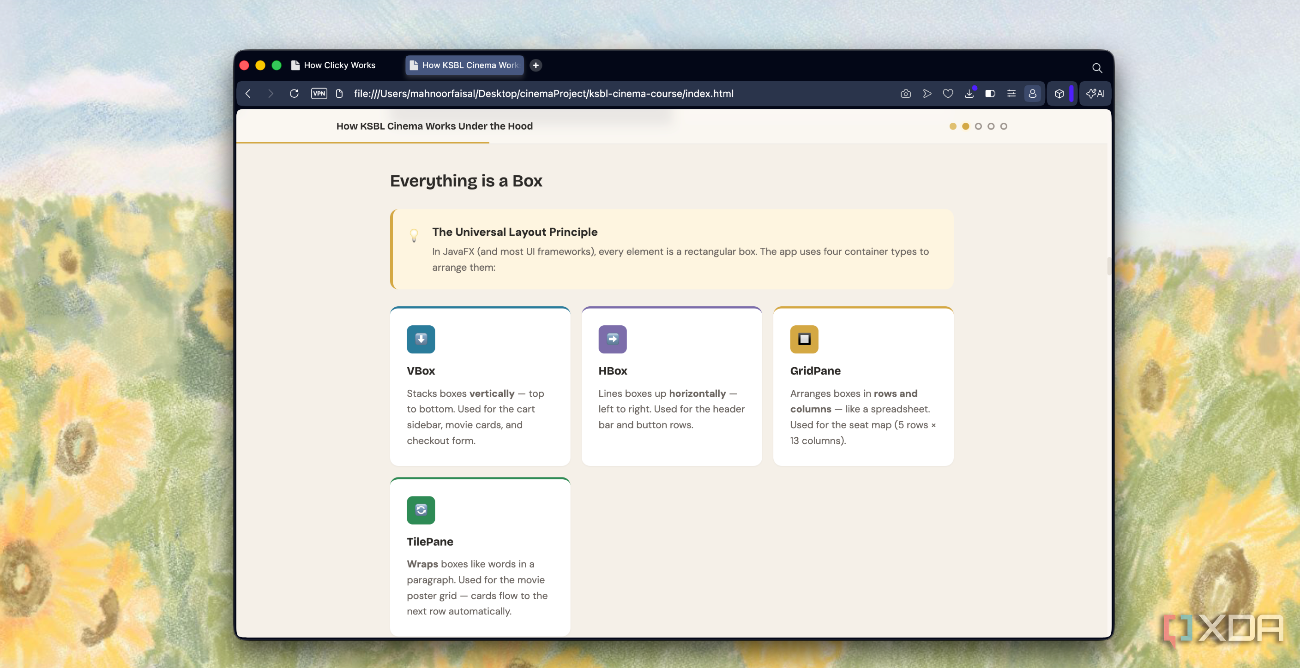Click the HBox right-arrow icon
Screen dimensions: 1300x668
coord(613,339)
